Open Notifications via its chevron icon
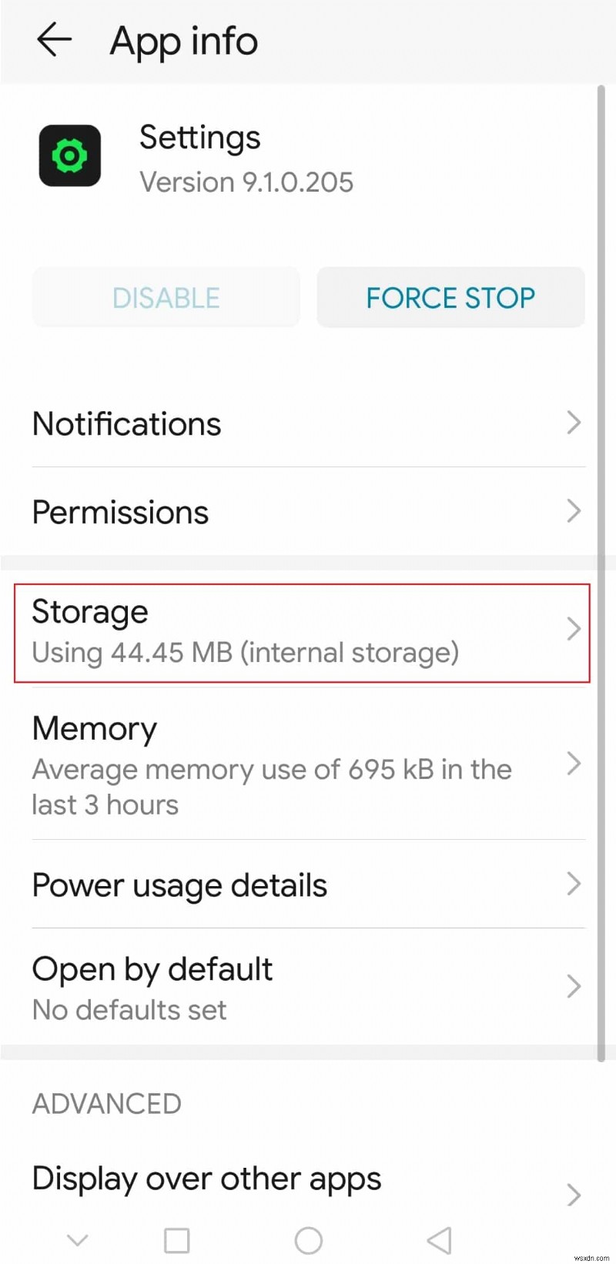 click(573, 423)
